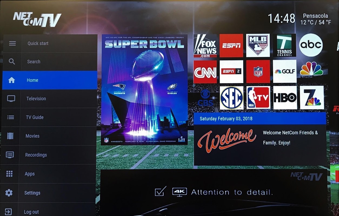The width and height of the screenshot is (339, 216).
Task: Click the hamburger Quick start icon
Action: coord(12,43)
